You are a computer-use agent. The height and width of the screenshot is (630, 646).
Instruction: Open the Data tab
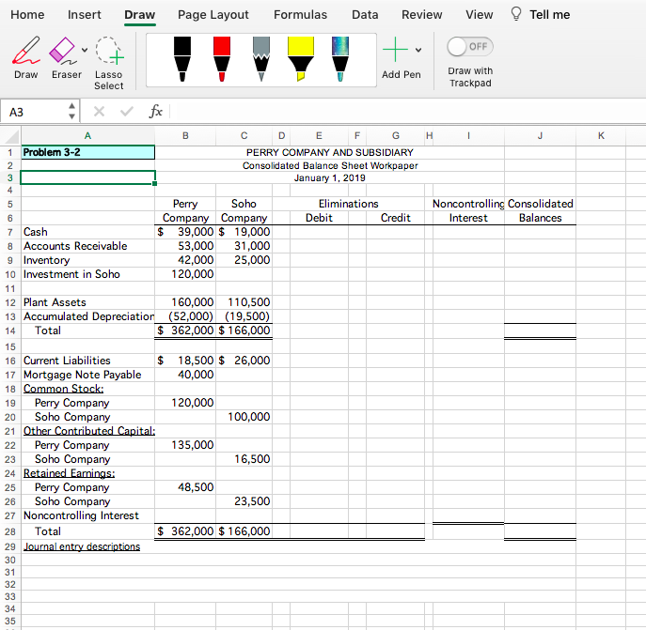[x=365, y=15]
